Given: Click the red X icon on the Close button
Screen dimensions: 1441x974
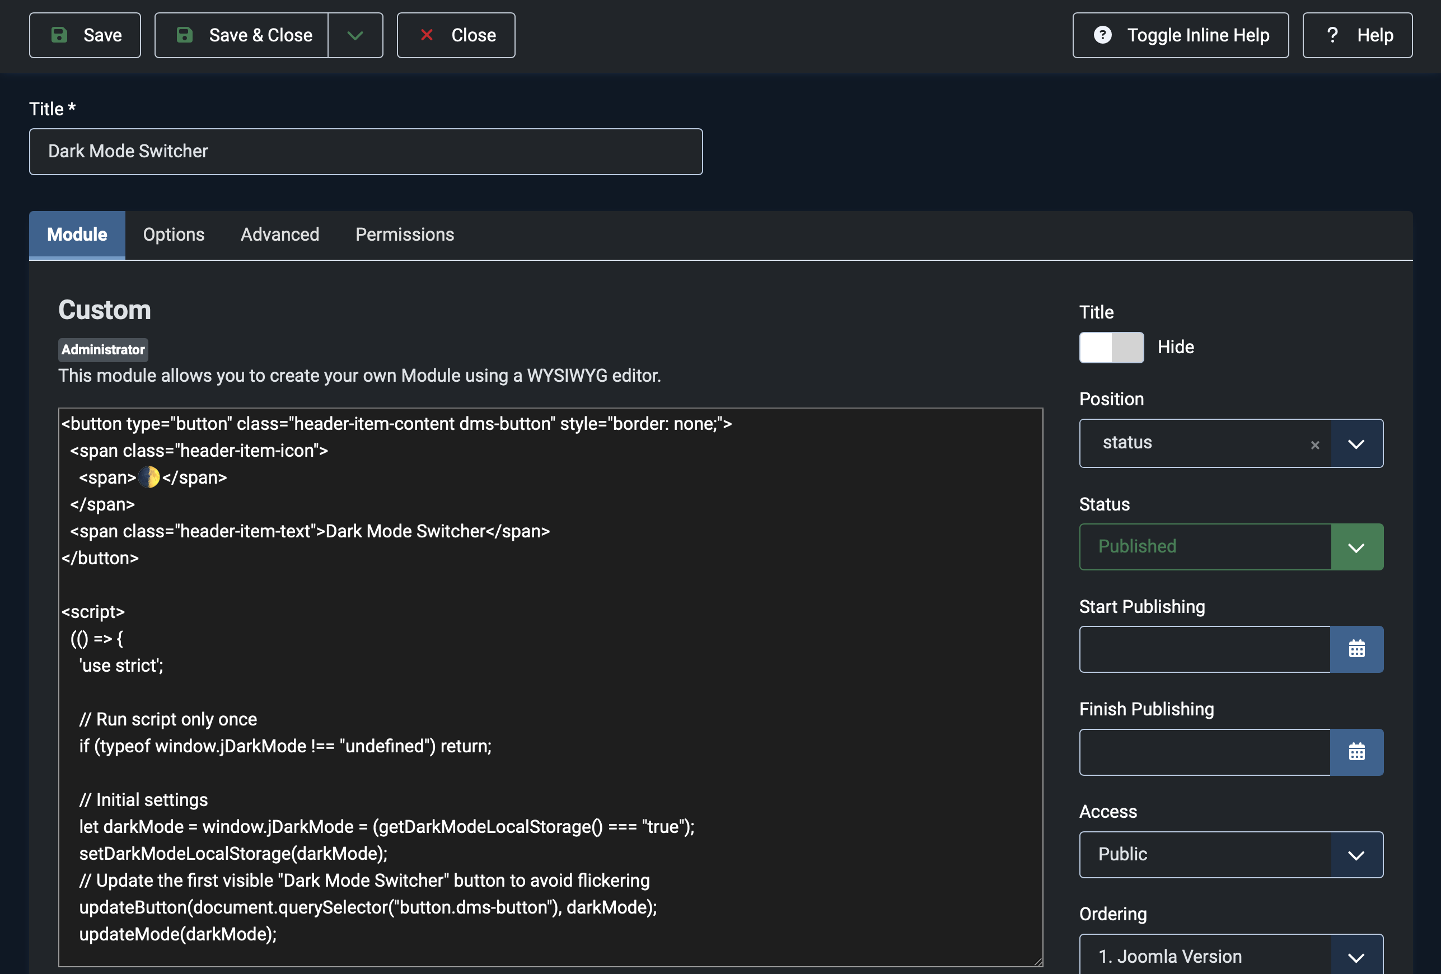Looking at the screenshot, I should point(427,35).
